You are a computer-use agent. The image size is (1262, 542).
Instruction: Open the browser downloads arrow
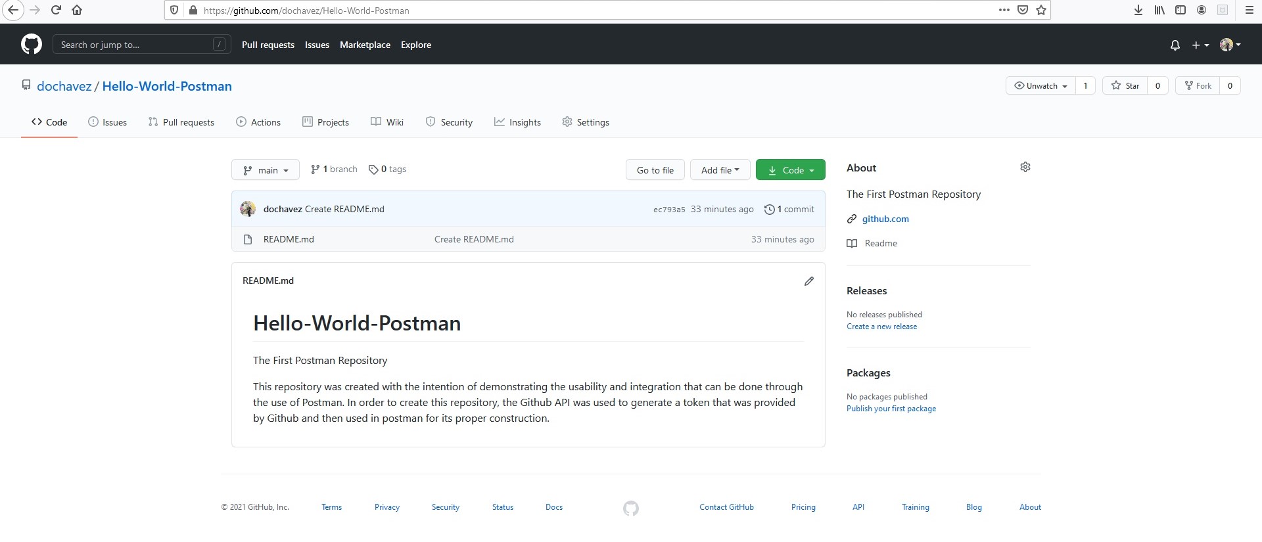click(x=1138, y=10)
